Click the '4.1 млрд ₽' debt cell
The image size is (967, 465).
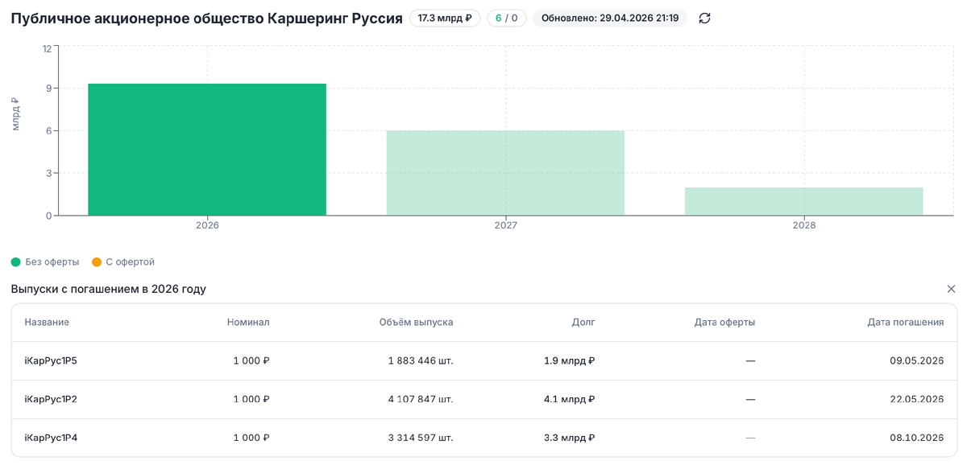(x=569, y=400)
